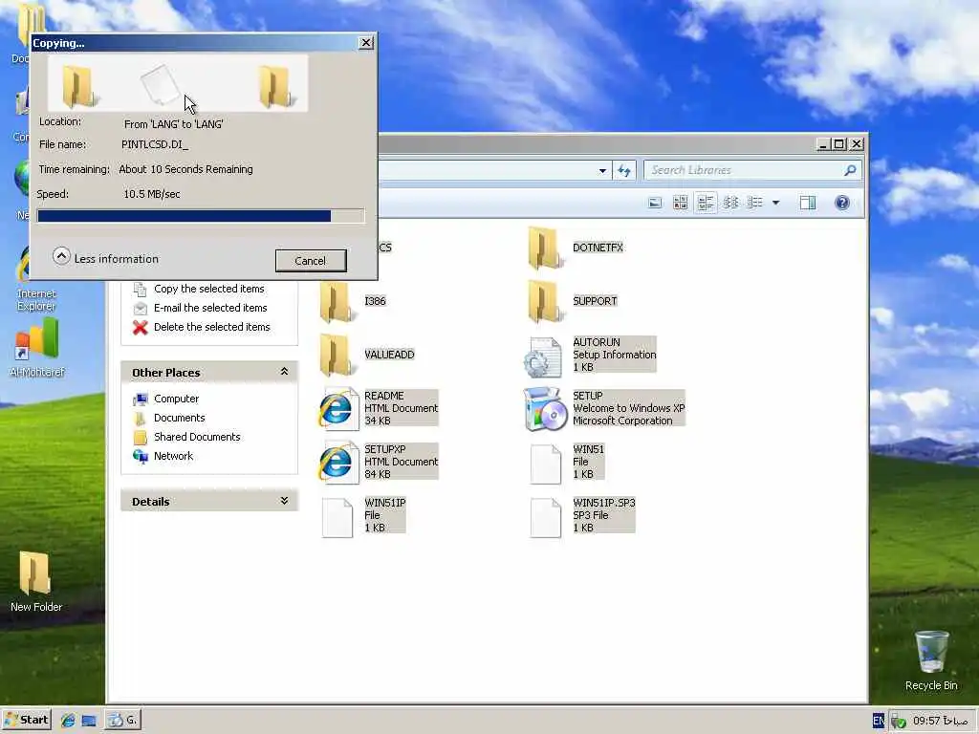Image resolution: width=979 pixels, height=734 pixels.
Task: Open the DOTNETFX folder
Action: (x=575, y=248)
